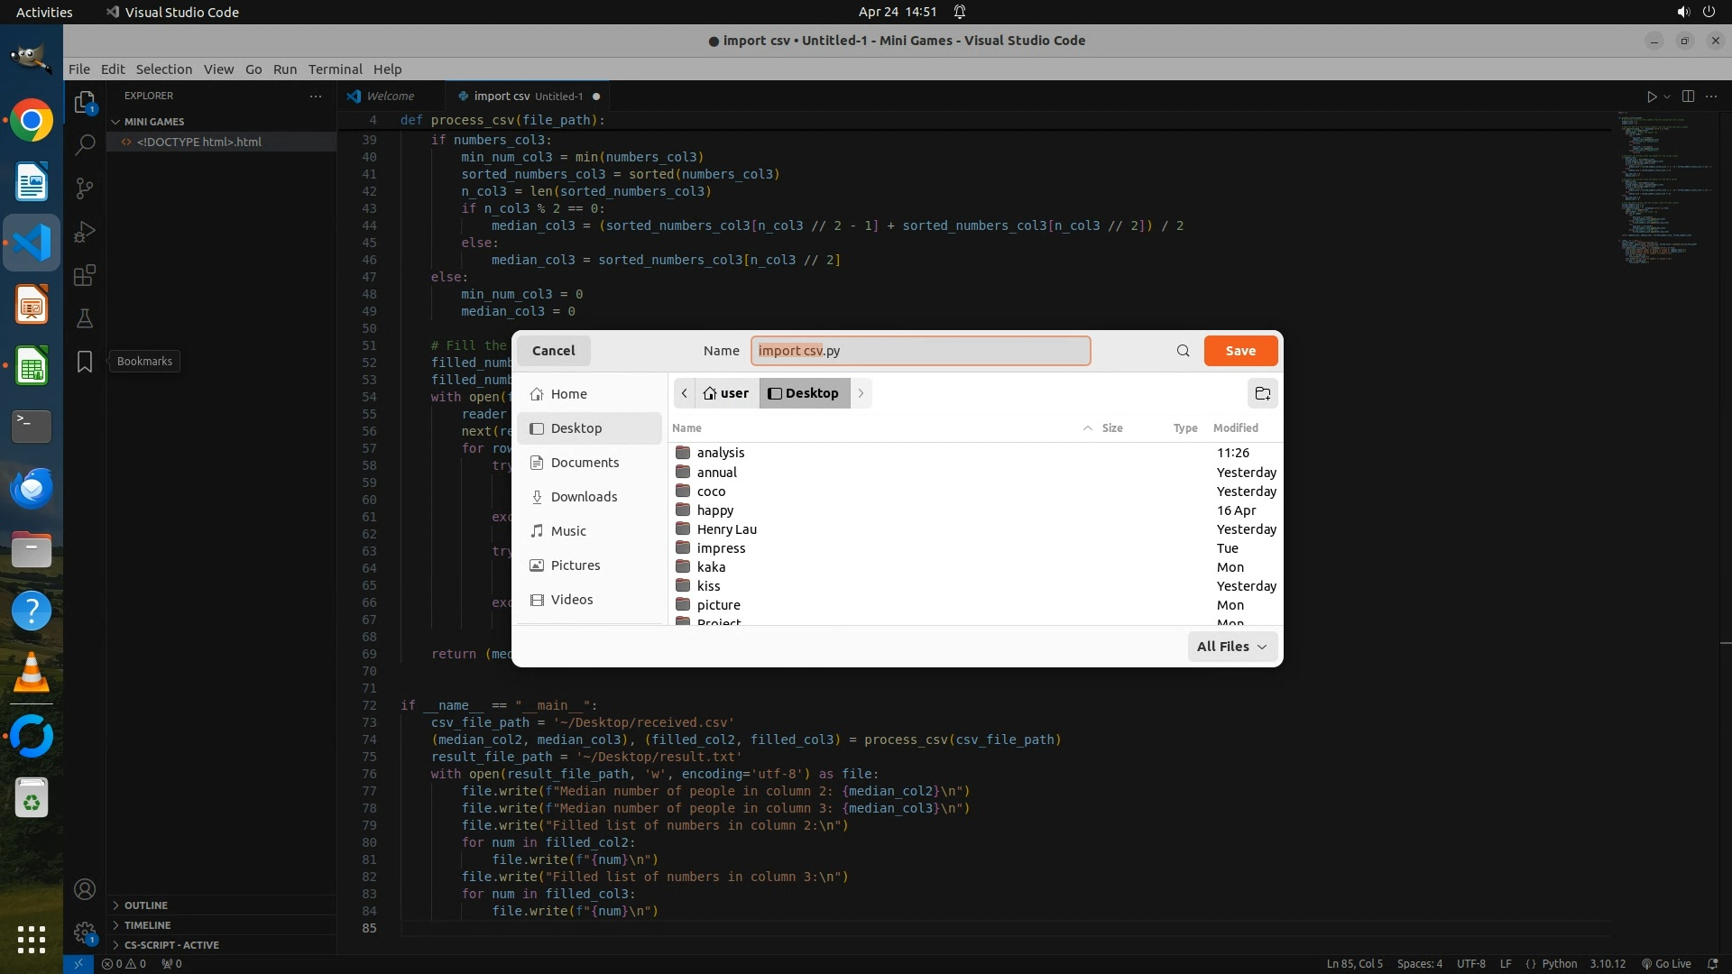This screenshot has width=1732, height=974.
Task: Expand the TIMELINE section
Action: click(147, 925)
